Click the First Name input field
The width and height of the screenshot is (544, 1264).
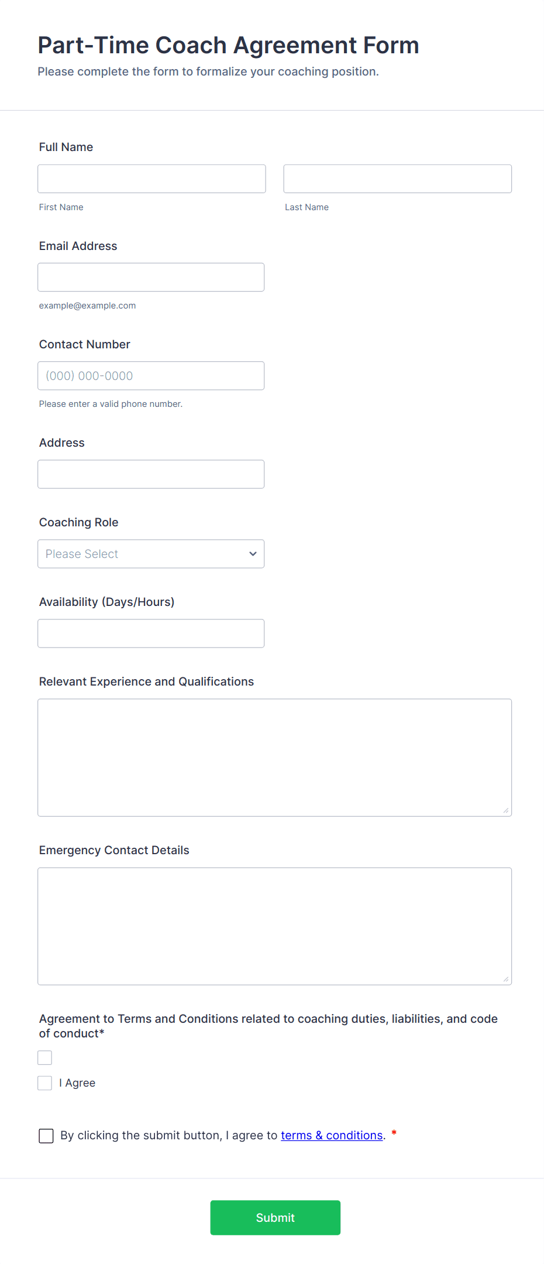[x=152, y=179]
